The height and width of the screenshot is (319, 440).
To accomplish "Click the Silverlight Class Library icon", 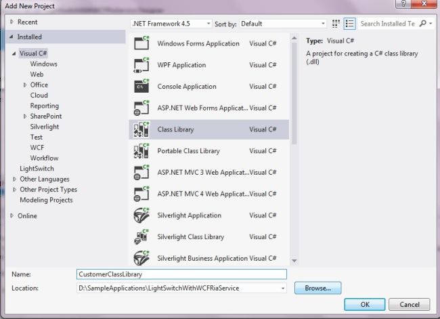I will pos(141,237).
